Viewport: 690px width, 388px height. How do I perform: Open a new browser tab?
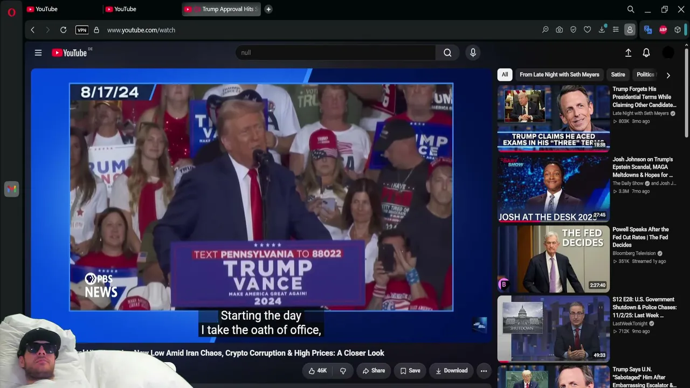pyautogui.click(x=268, y=9)
